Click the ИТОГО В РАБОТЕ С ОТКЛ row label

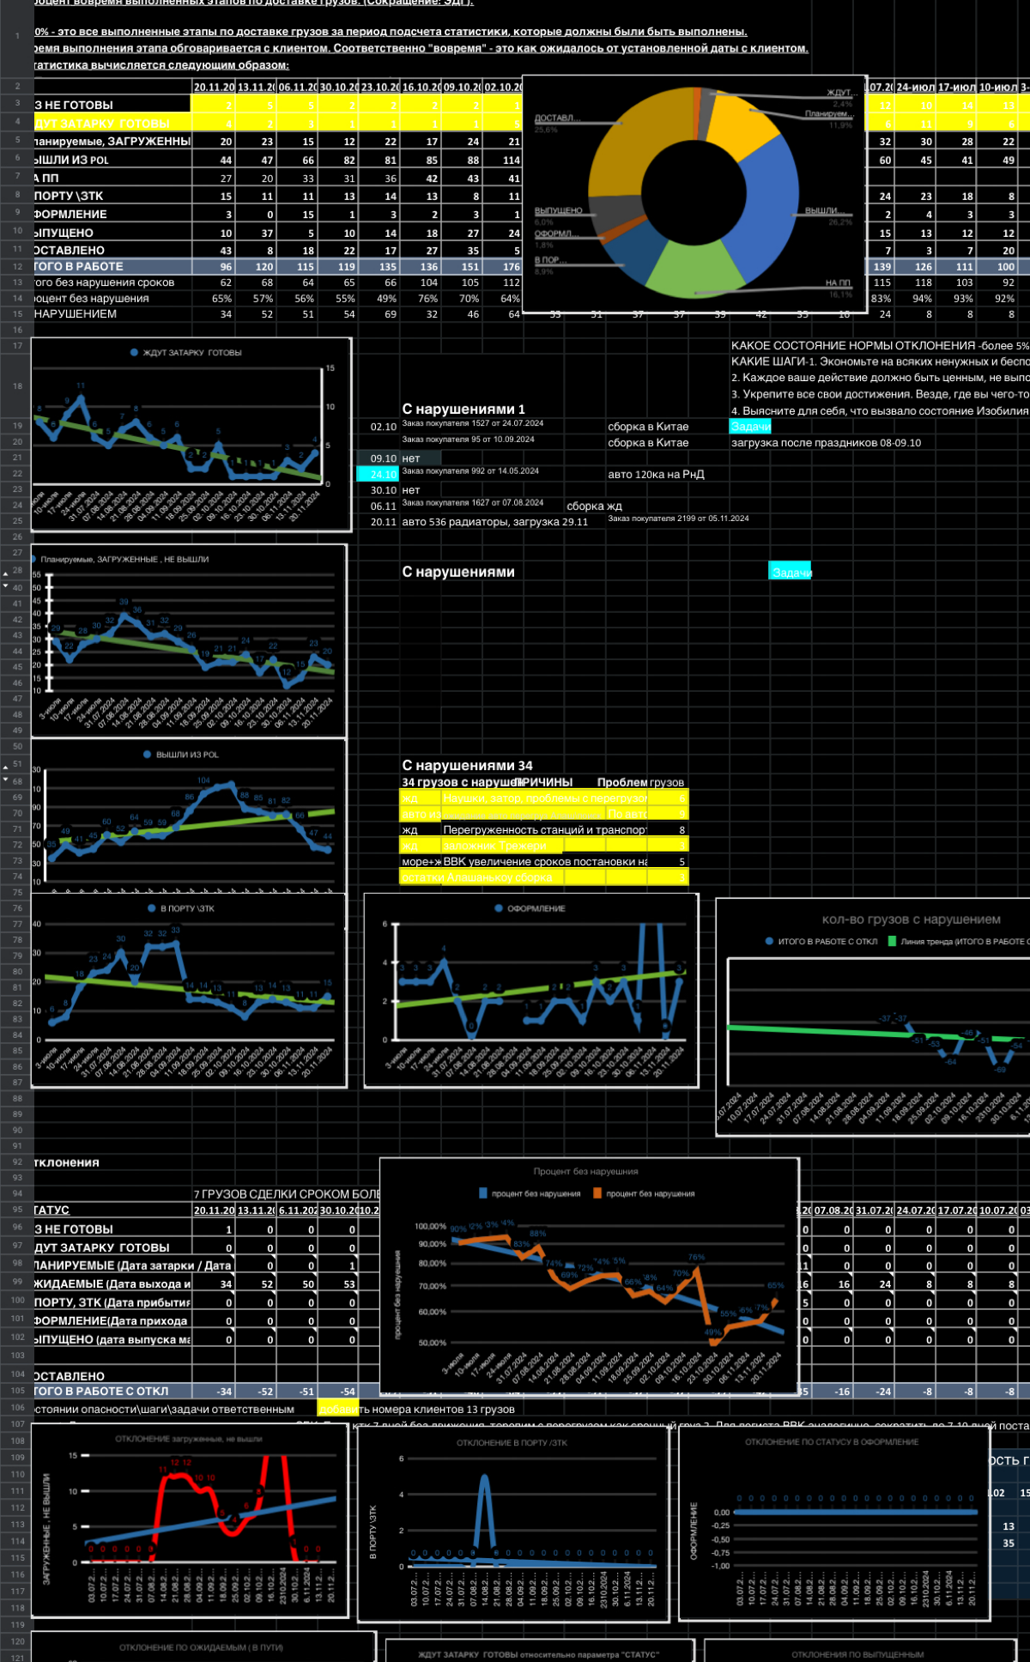(x=112, y=1391)
